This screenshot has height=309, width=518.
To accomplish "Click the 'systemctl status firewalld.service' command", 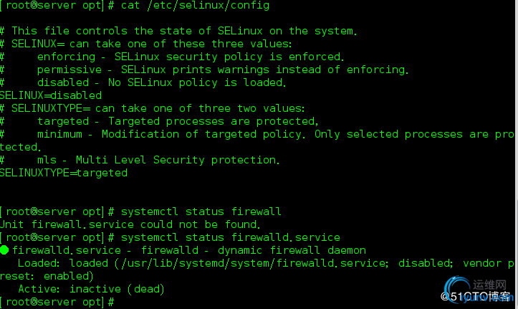I will (230, 237).
